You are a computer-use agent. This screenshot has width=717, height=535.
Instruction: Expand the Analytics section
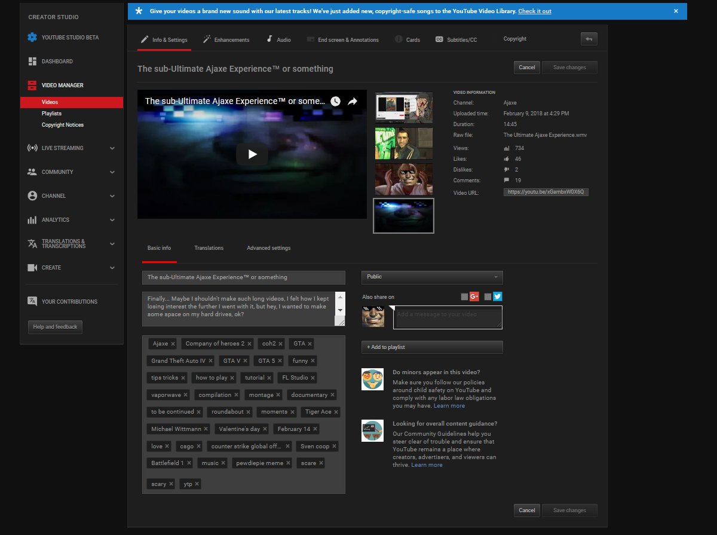(x=112, y=220)
